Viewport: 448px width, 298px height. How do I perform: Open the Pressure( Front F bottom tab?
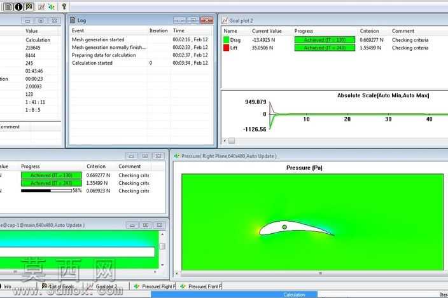(x=201, y=287)
